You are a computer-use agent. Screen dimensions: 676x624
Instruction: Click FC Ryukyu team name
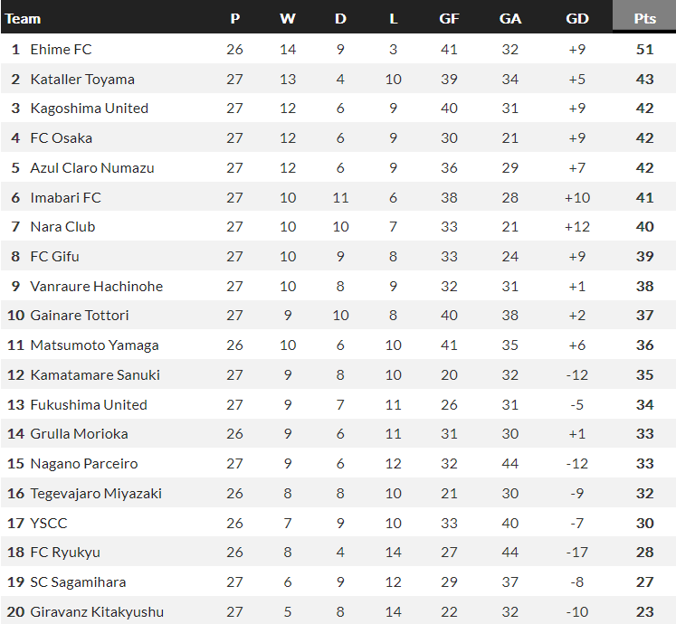65,552
